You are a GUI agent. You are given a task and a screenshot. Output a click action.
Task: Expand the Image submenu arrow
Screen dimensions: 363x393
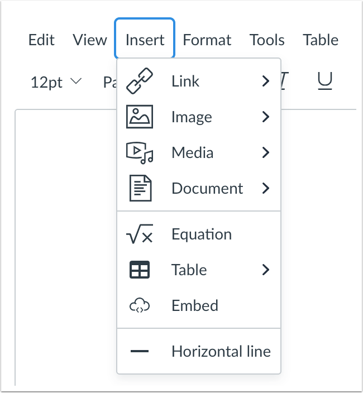(x=265, y=117)
